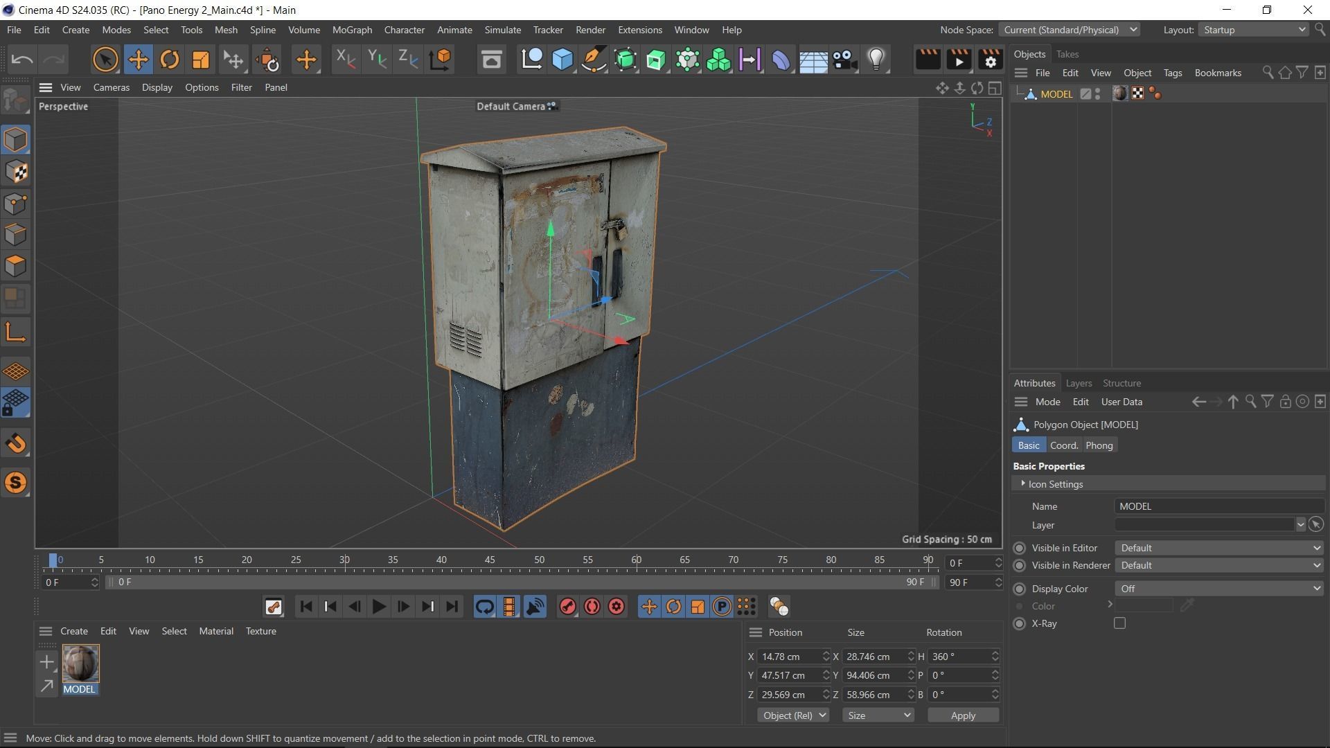The image size is (1330, 748).
Task: Open Edit Render Settings clapperboard
Action: 990,60
